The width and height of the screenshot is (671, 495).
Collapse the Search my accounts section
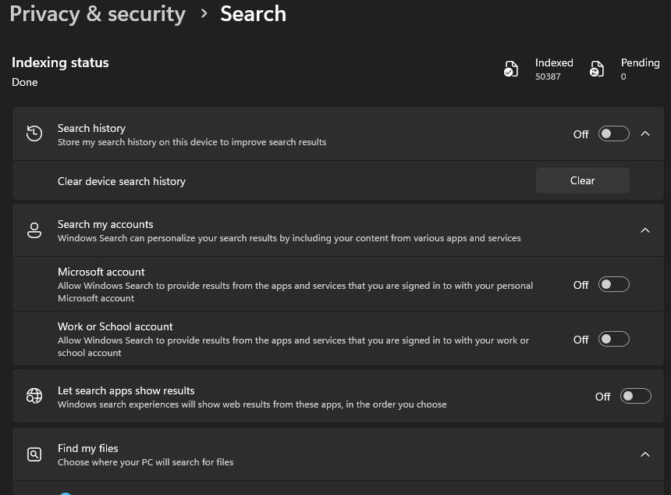click(645, 230)
